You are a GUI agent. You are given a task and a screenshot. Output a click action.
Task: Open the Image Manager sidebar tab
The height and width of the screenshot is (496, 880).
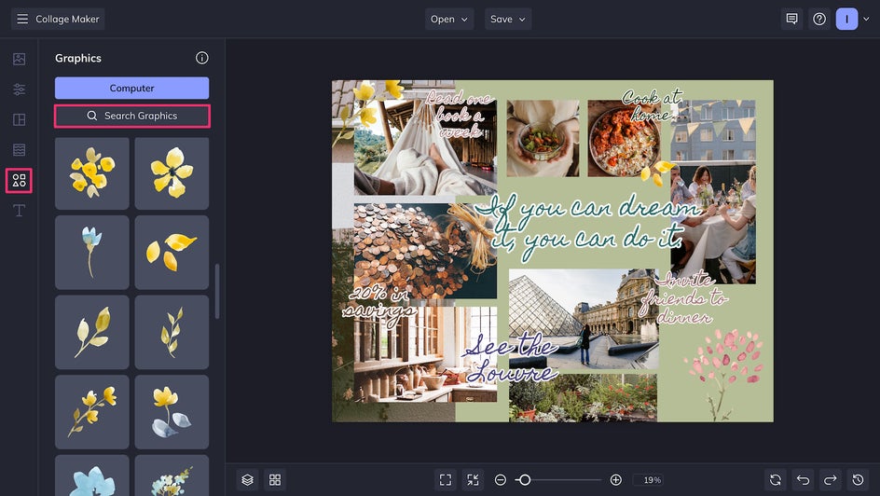click(x=19, y=59)
